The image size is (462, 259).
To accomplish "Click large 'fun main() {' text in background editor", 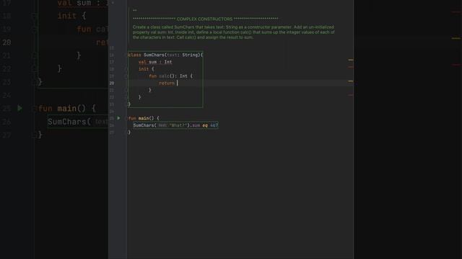I will pos(67,109).
